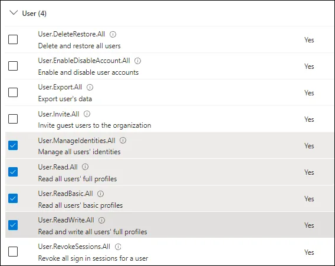
Task: Click the User.ReadBasic.All permission name
Action: click(x=65, y=194)
